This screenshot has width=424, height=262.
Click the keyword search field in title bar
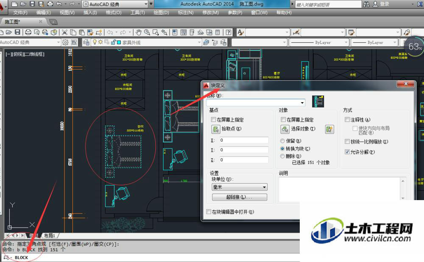[x=328, y=4]
